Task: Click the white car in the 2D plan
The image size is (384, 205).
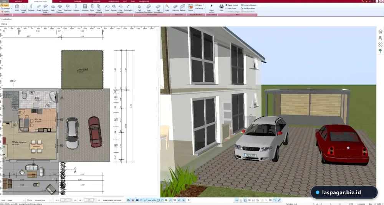Action: point(72,133)
